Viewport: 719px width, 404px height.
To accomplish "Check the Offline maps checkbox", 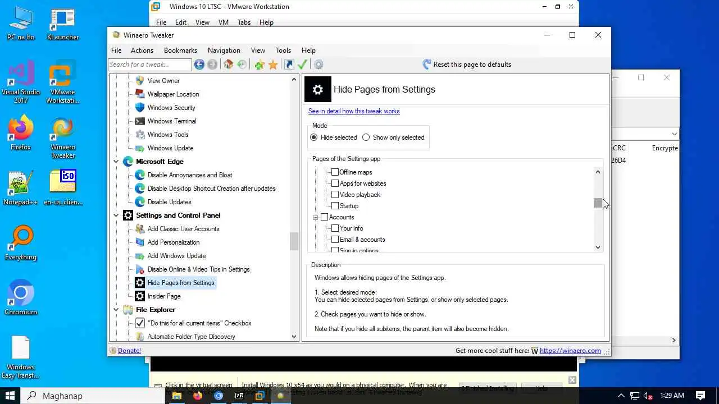I will 335,172.
